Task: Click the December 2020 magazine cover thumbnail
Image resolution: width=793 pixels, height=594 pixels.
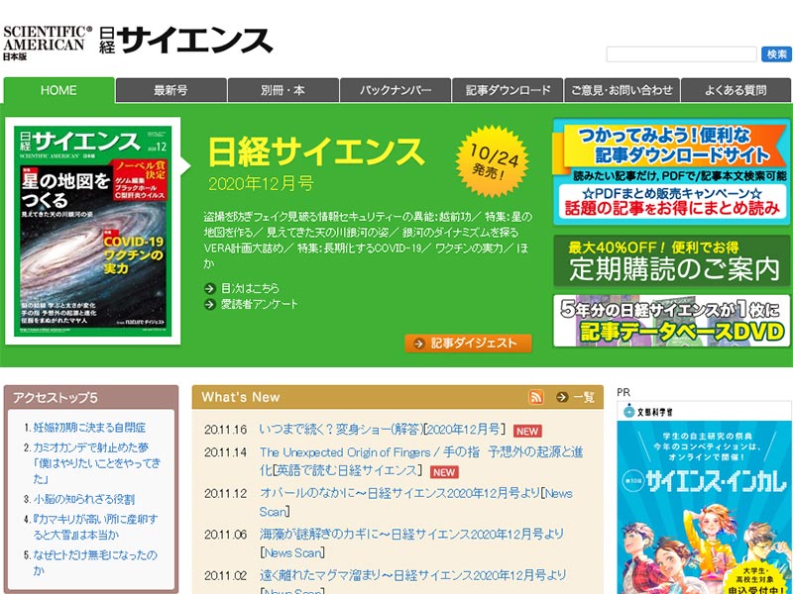Action: tap(93, 231)
